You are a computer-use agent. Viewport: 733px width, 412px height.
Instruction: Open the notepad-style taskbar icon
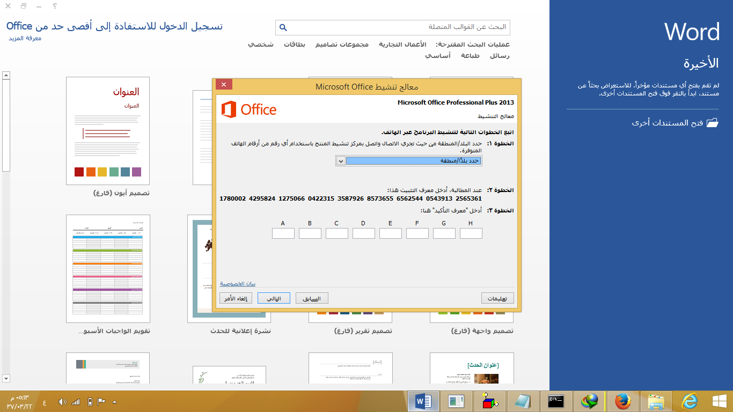pyautogui.click(x=523, y=401)
